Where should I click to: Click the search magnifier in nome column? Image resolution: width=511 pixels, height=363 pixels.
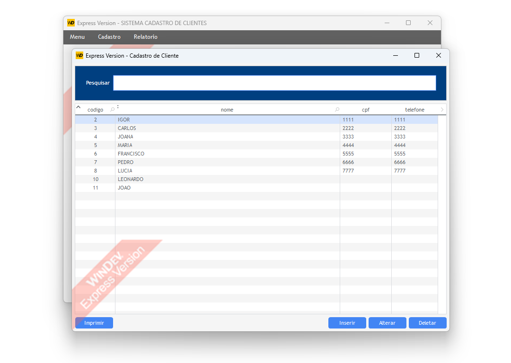coord(337,110)
